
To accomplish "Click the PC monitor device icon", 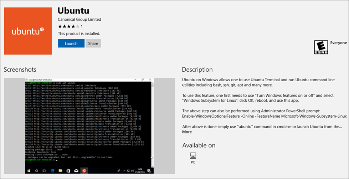I will point(193,155).
